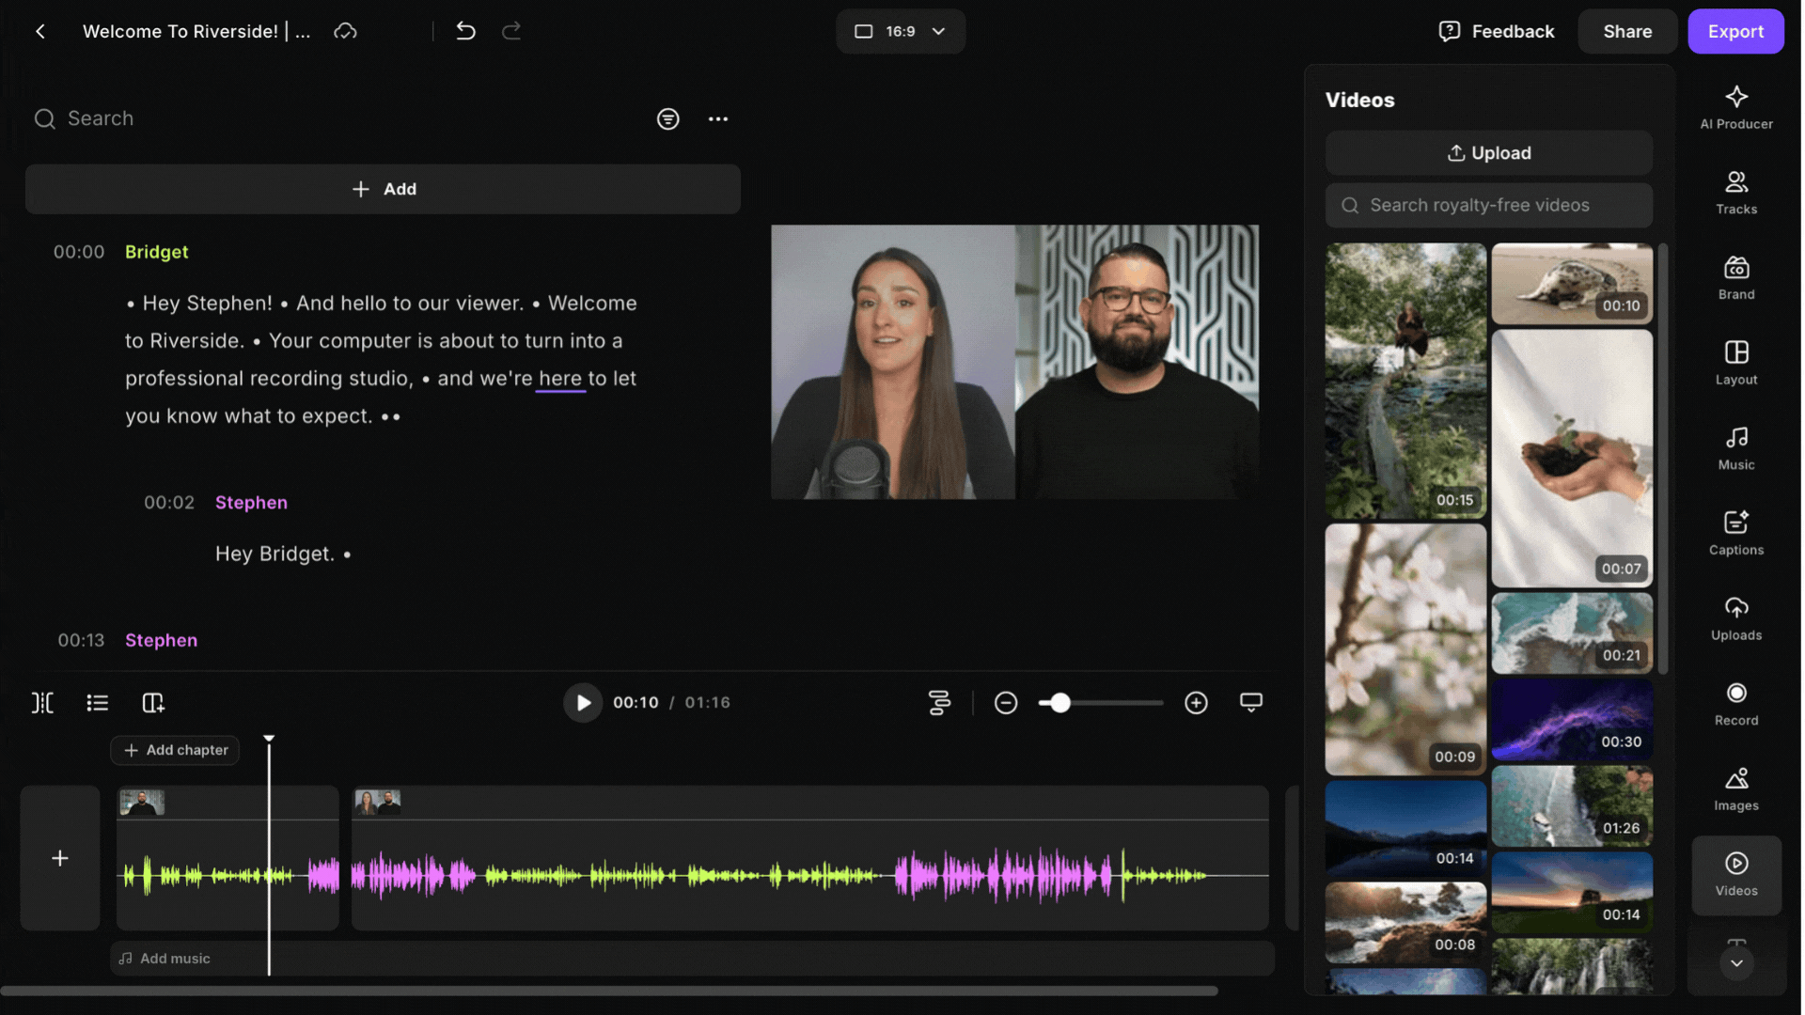
Task: Click the Record sidebar icon
Action: click(1735, 703)
